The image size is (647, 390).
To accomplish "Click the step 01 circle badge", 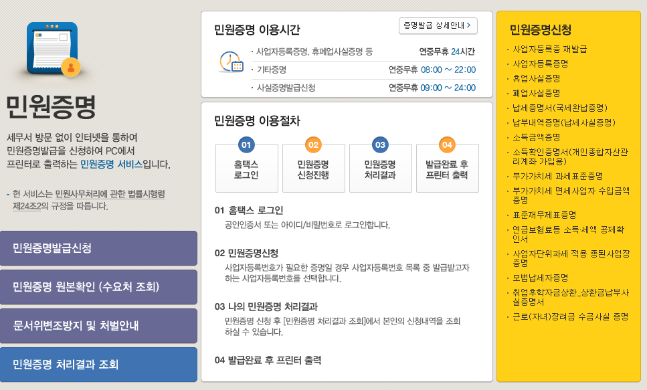I will [246, 144].
